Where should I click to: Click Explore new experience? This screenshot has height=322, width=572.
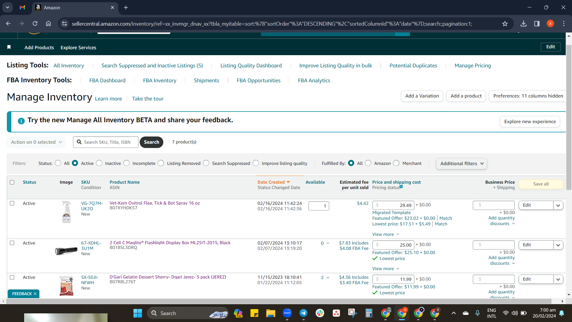530,122
